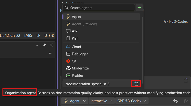
Task: Click the agent list vertical scrollbar
Action: click(142, 50)
